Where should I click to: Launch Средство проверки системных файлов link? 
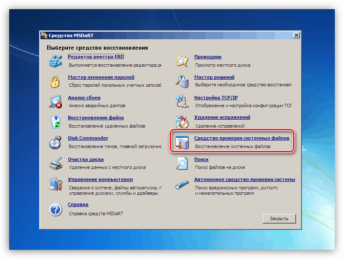coord(242,138)
